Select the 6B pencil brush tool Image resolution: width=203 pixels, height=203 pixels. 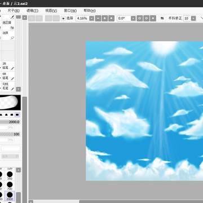pos(7,76)
